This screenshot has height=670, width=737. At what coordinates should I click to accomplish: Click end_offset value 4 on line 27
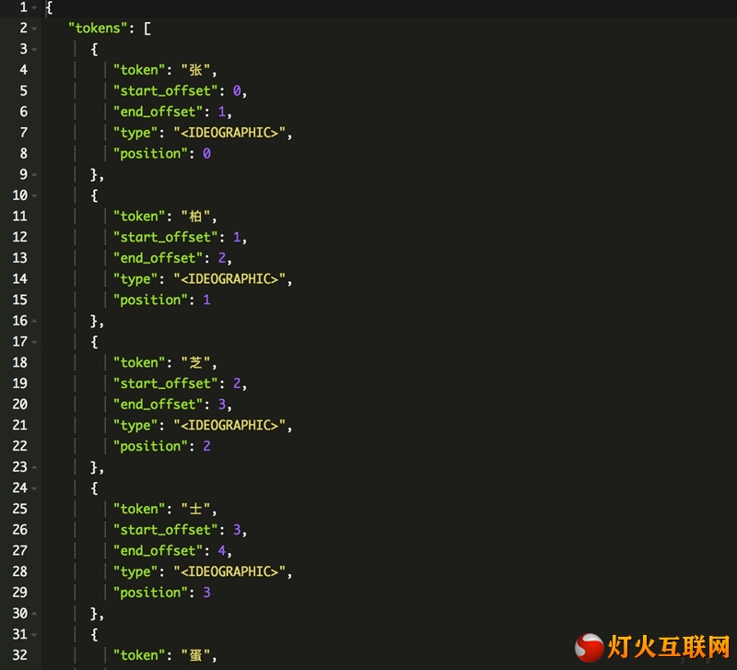pos(222,550)
